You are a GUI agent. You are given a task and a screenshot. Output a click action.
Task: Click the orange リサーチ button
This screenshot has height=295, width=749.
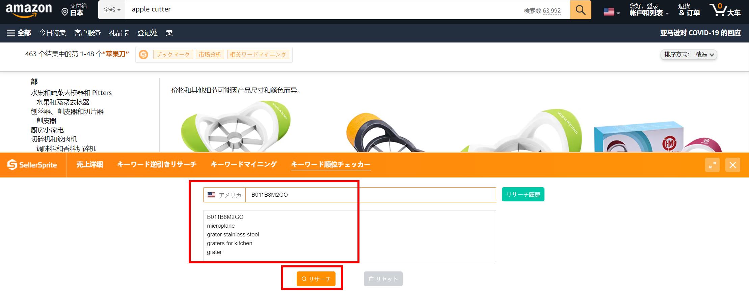coord(316,279)
